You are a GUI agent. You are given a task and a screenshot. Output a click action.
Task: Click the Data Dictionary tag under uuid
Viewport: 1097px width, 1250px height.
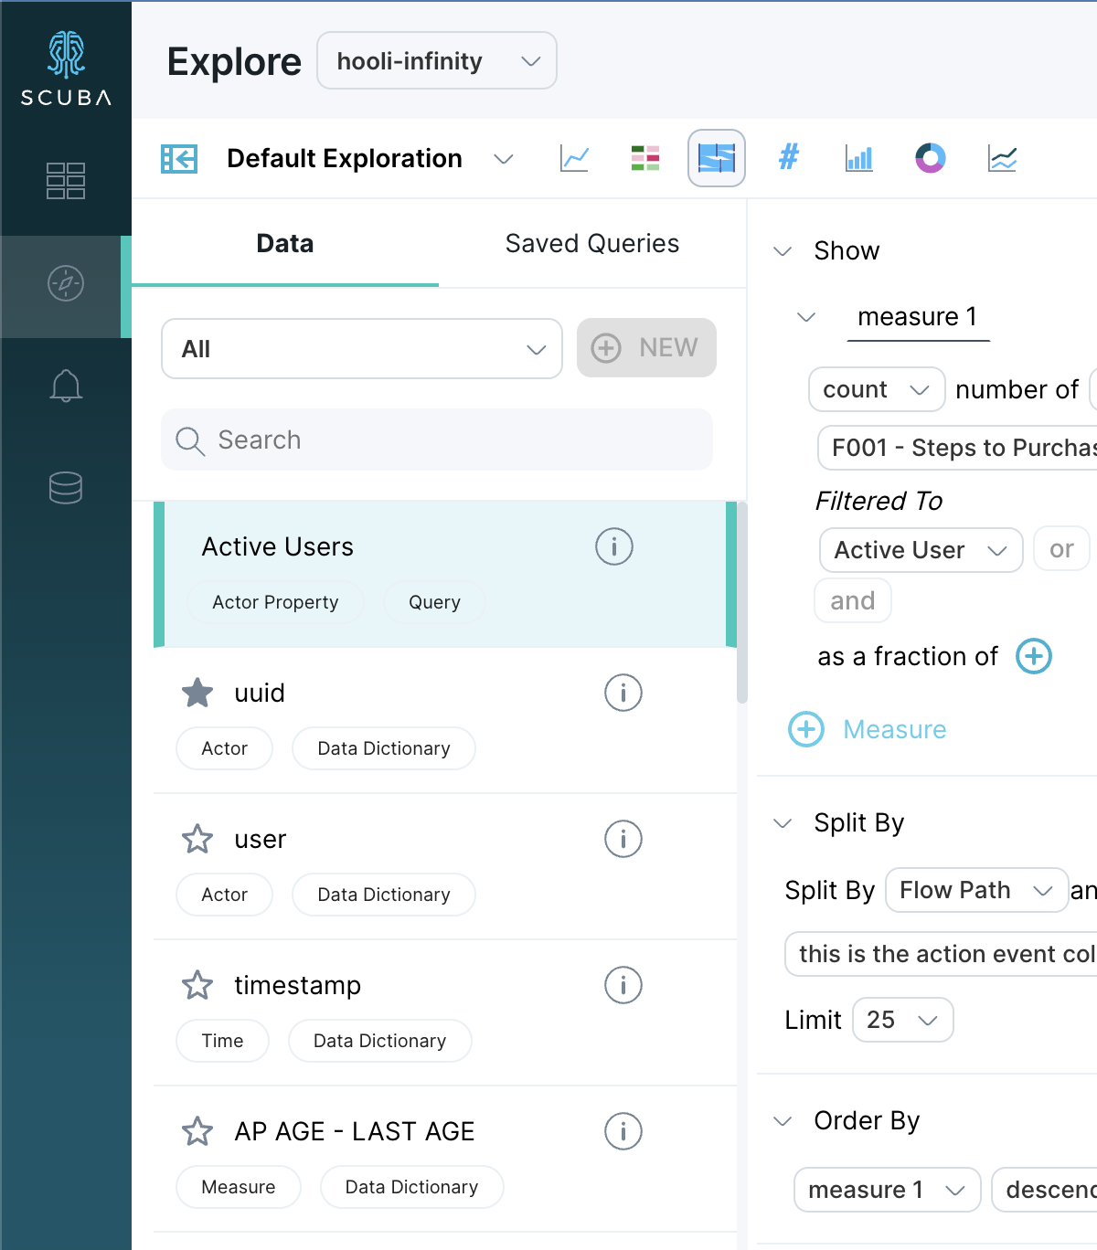click(x=384, y=748)
